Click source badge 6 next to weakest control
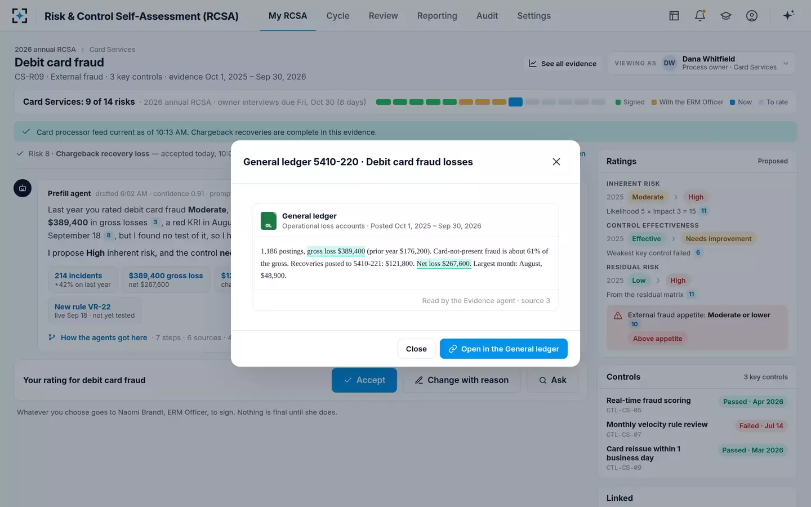The width and height of the screenshot is (811, 507). point(698,253)
